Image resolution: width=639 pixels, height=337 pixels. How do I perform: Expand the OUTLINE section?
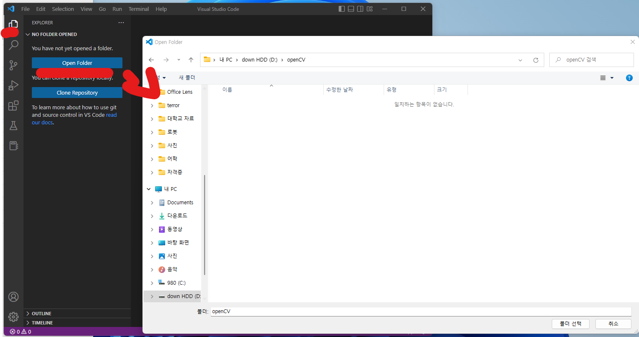(28, 314)
